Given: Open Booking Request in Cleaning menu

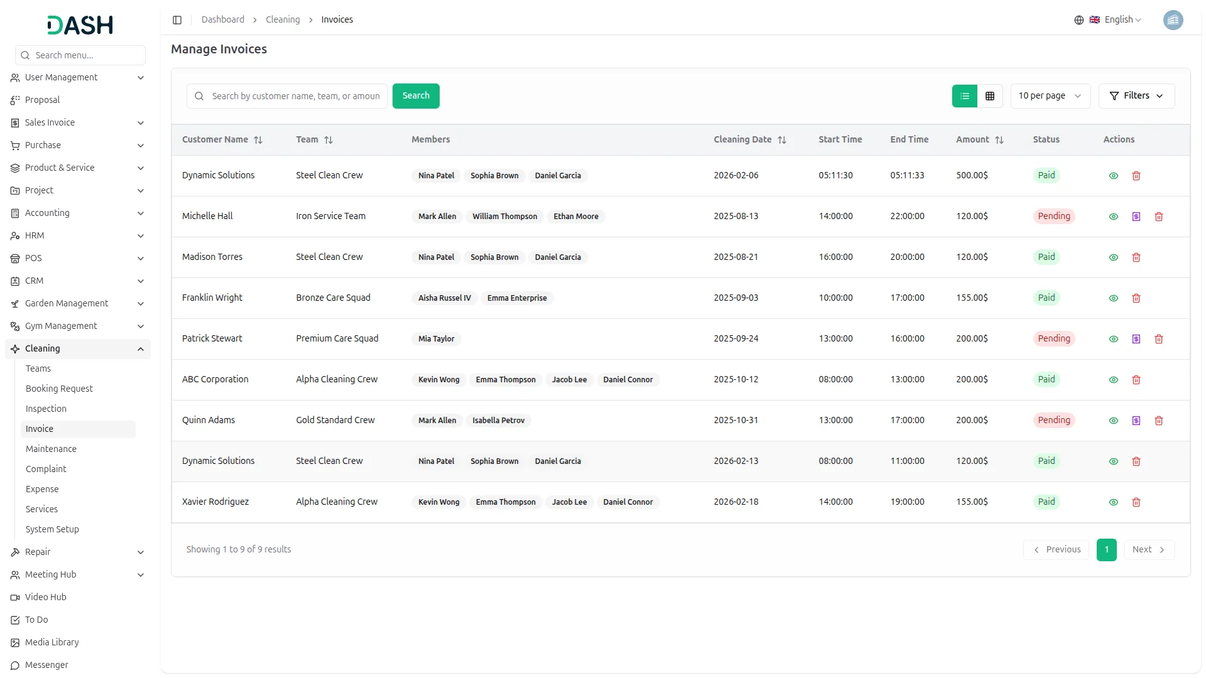Looking at the screenshot, I should tap(59, 389).
